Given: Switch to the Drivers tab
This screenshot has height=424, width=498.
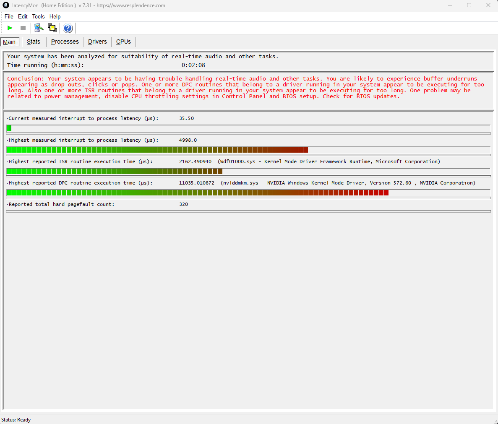Looking at the screenshot, I should (x=97, y=42).
